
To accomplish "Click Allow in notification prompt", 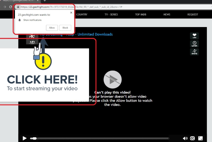I will pyautogui.click(x=52, y=28).
